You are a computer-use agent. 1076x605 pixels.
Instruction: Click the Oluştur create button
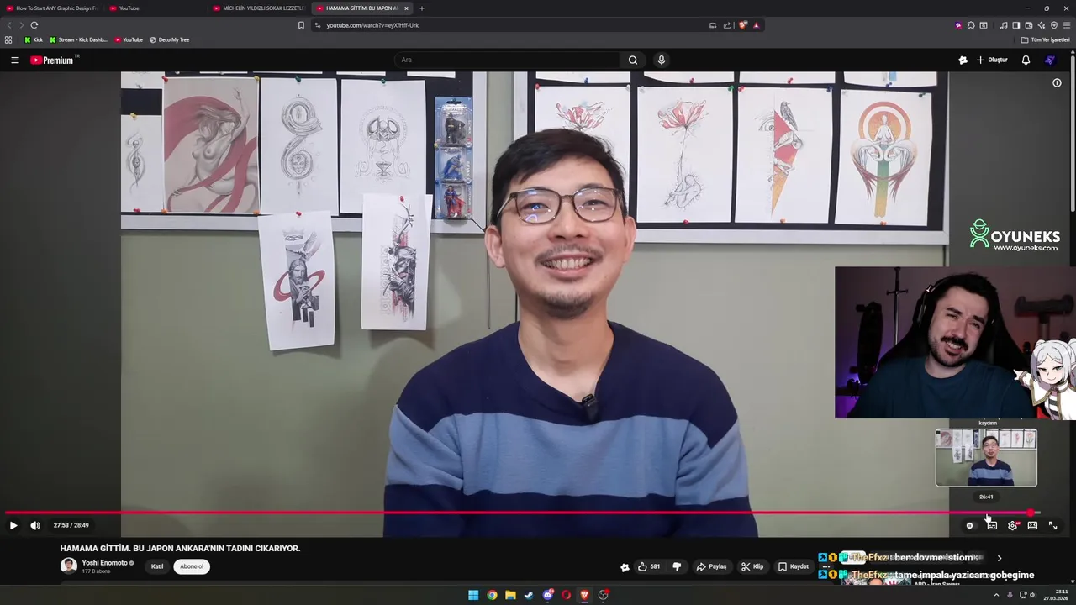click(x=992, y=60)
